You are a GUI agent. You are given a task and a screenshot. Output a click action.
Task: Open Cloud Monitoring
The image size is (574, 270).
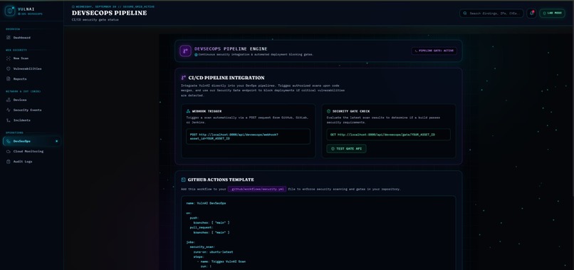tap(32, 151)
